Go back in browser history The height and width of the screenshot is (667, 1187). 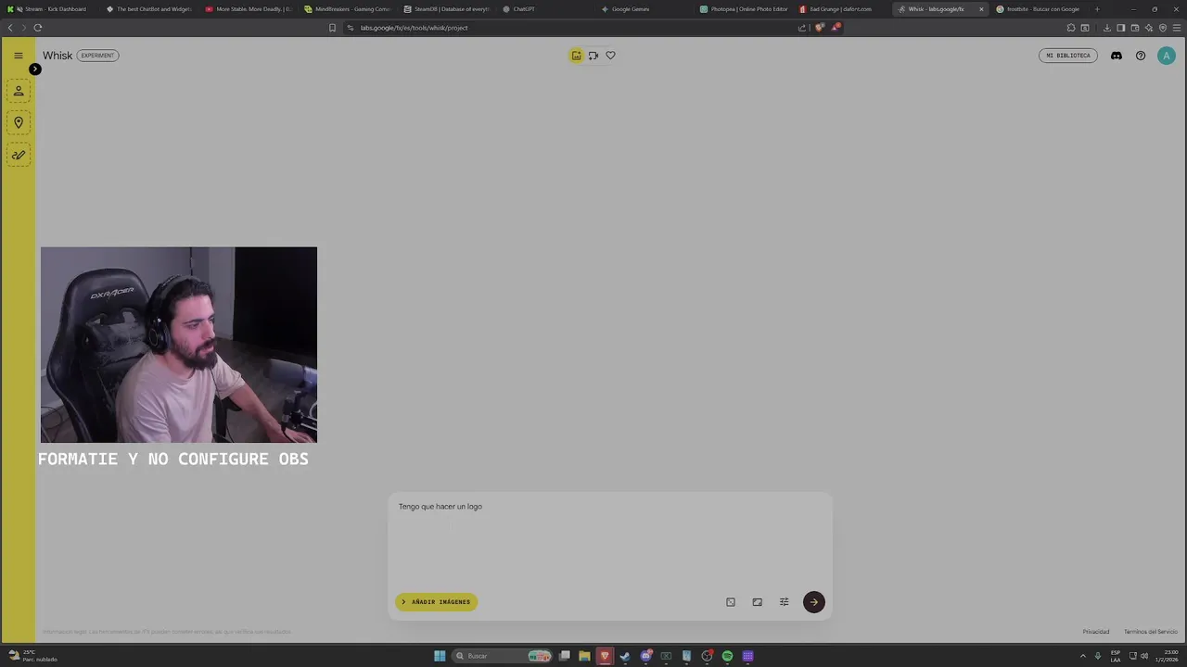[10, 28]
